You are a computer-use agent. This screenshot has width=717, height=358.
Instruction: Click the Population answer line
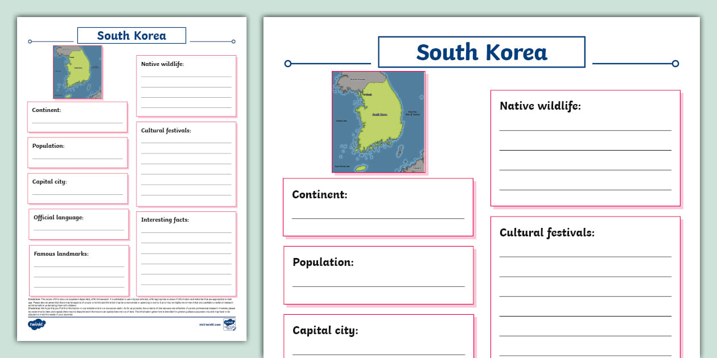click(x=378, y=287)
